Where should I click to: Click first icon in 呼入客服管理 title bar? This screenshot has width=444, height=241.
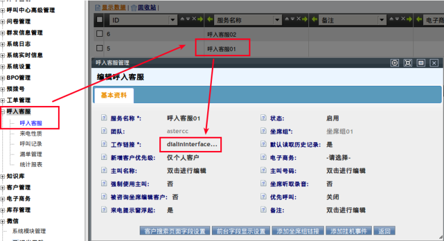coord(395,63)
